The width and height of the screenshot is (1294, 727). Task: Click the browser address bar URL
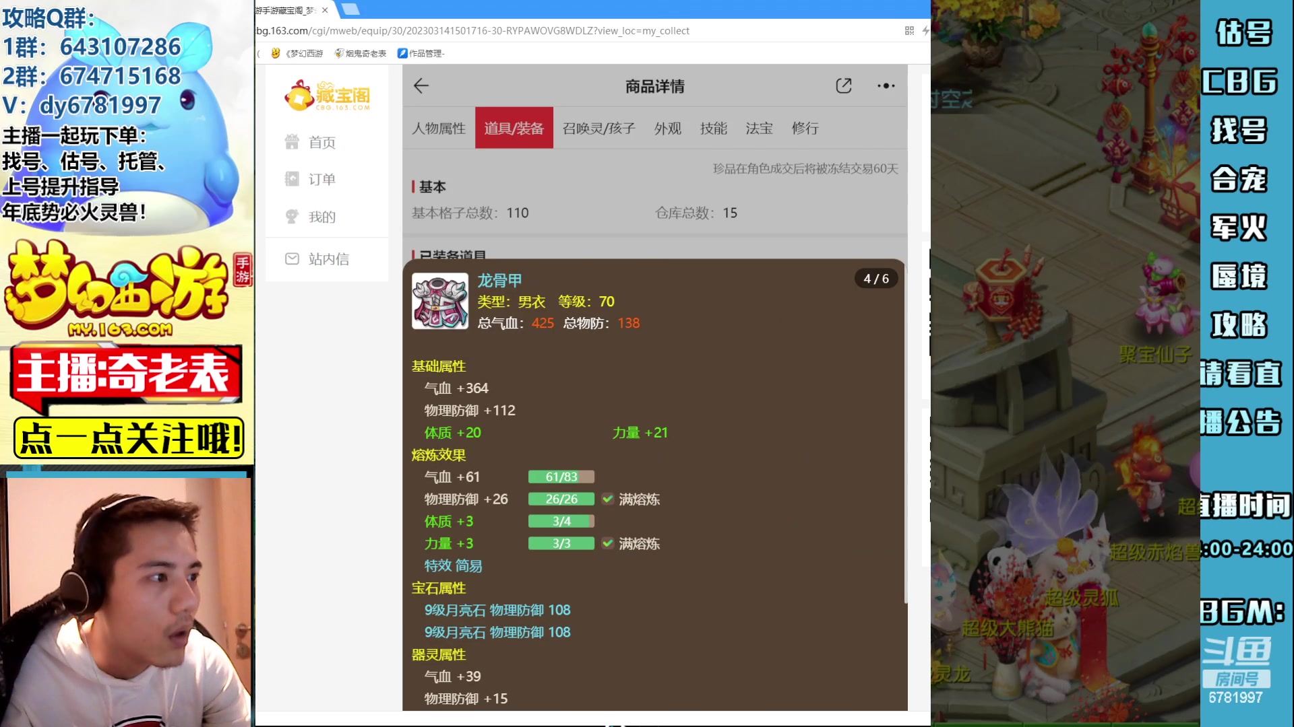(x=472, y=30)
